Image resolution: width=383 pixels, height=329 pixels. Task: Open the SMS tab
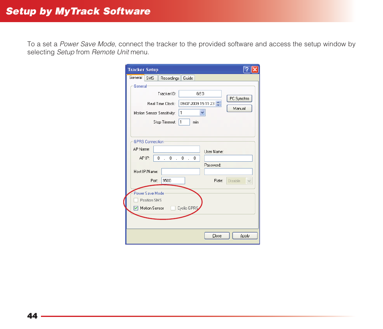(x=150, y=78)
